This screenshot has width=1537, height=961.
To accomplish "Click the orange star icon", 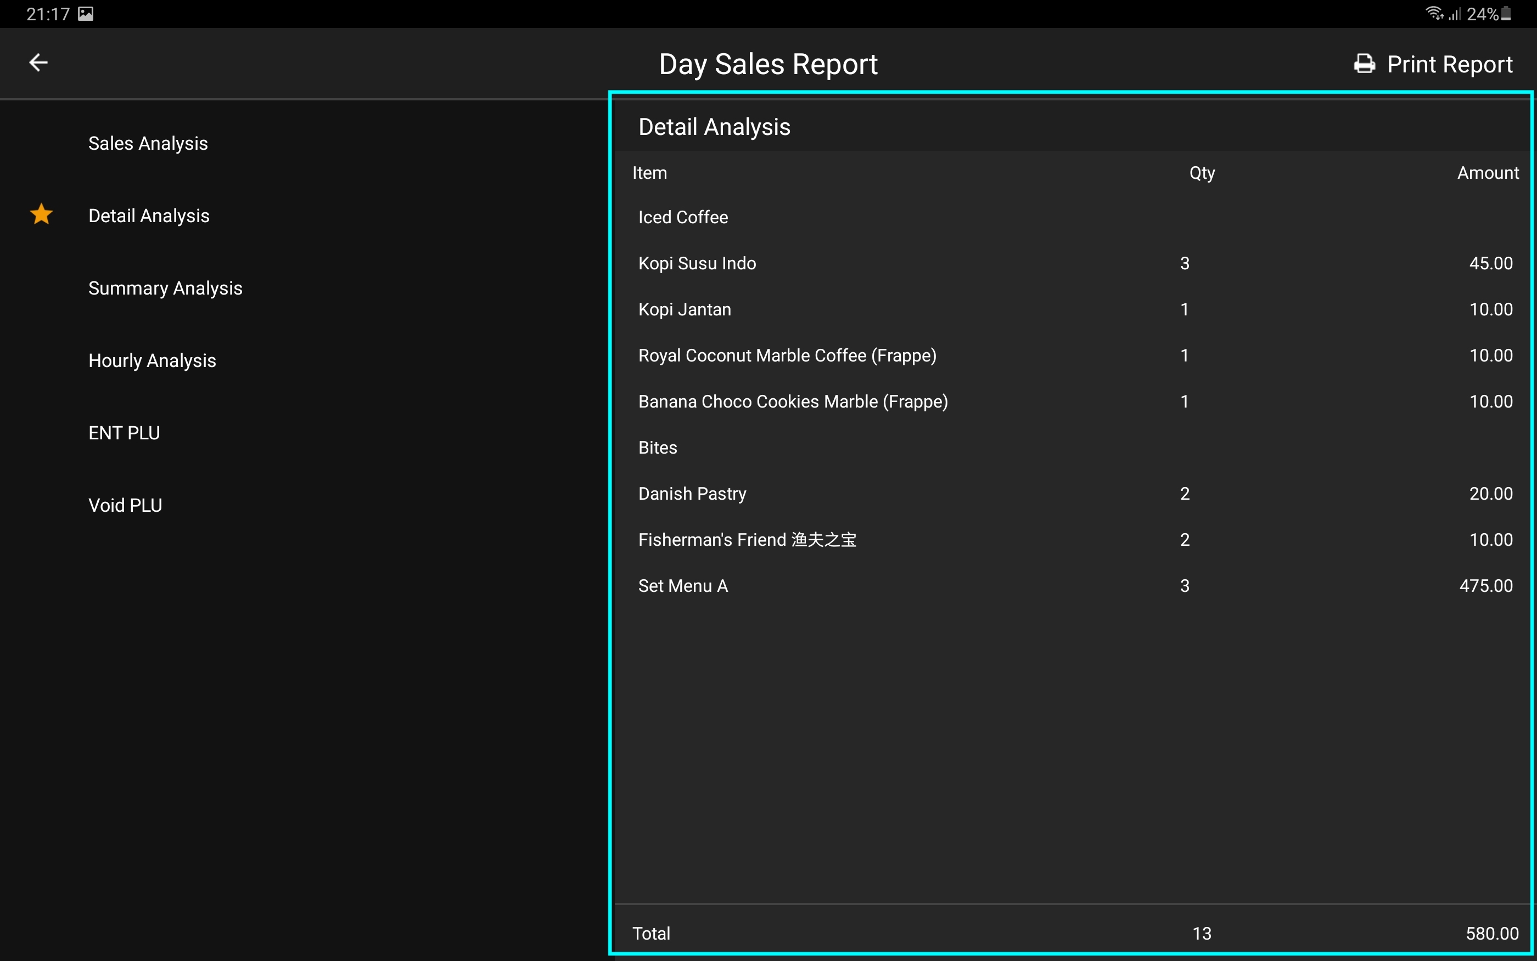I will [41, 215].
